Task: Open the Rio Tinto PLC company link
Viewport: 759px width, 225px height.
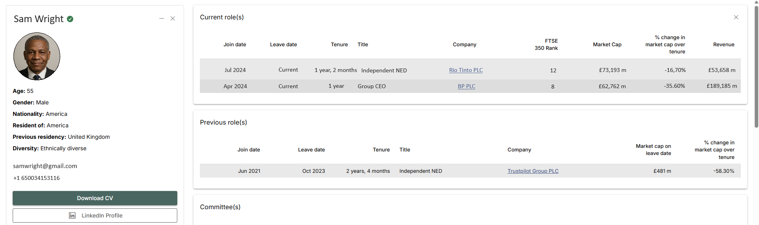Action: pos(466,70)
